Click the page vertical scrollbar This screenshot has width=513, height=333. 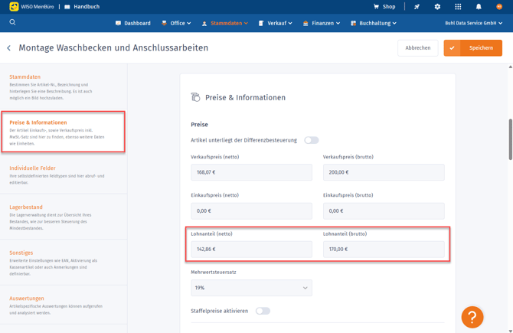510,138
